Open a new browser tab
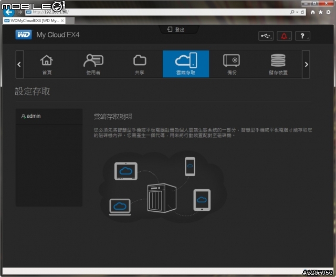Image resolution: width=336 pixels, height=277 pixels. pos(70,20)
